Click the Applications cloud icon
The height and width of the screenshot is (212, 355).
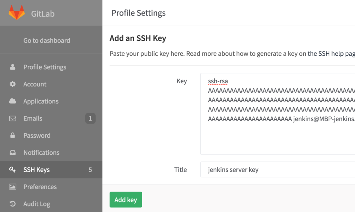click(x=13, y=101)
